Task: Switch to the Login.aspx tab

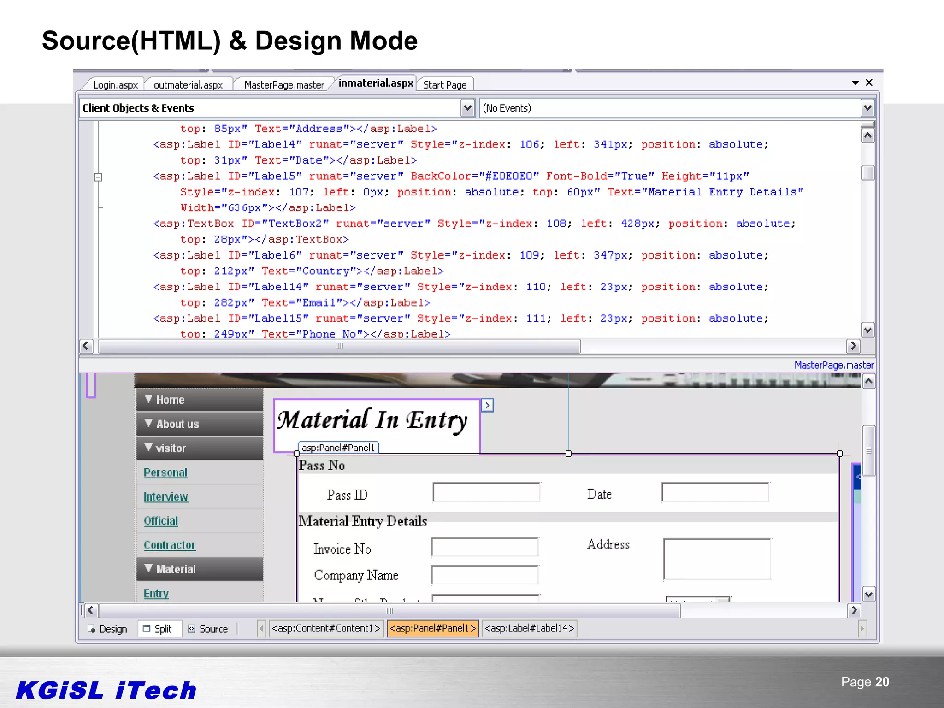Action: (115, 85)
